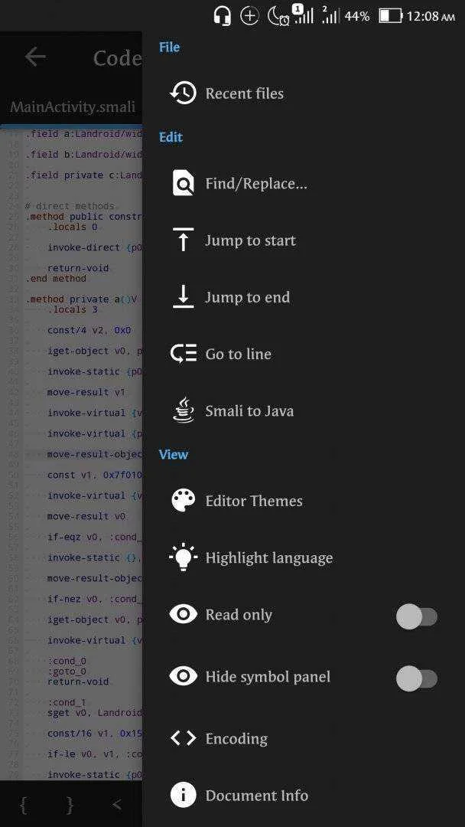The image size is (465, 827).
Task: Tap the Edit section header
Action: [171, 137]
